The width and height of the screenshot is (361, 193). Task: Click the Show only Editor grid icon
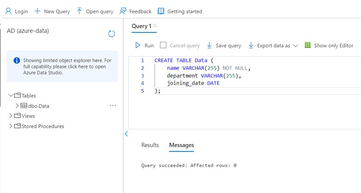(x=308, y=45)
